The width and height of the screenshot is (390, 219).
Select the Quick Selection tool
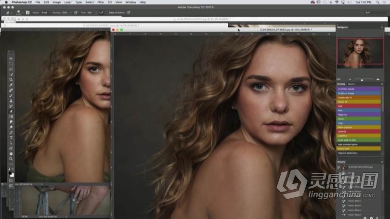coord(11,74)
